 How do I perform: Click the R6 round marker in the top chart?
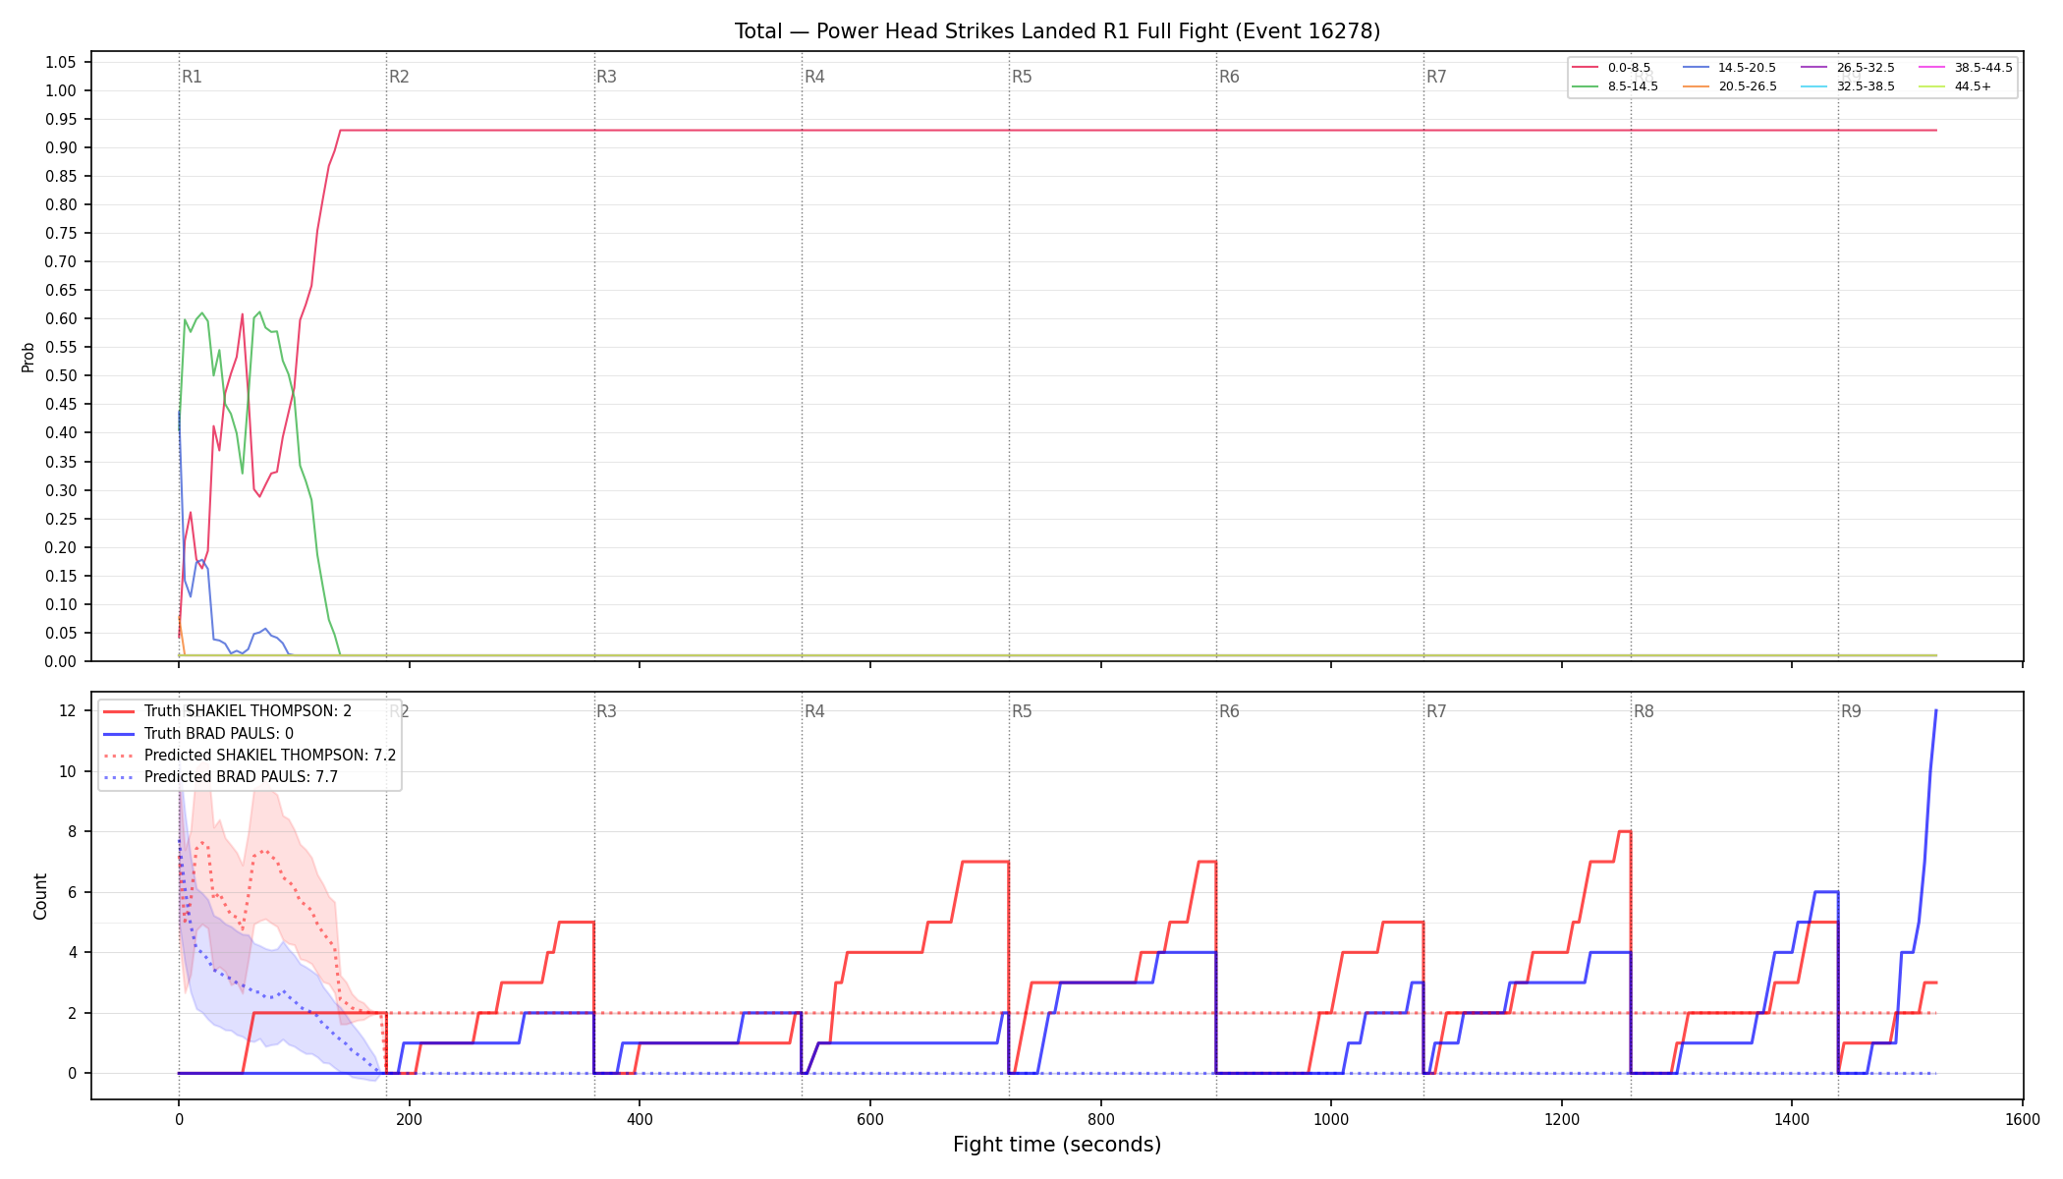[1229, 77]
